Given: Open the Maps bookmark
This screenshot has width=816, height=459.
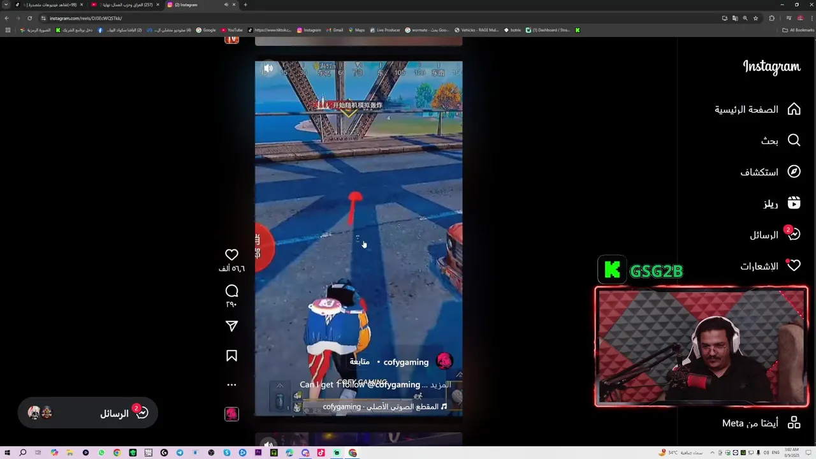Looking at the screenshot, I should pos(356,30).
